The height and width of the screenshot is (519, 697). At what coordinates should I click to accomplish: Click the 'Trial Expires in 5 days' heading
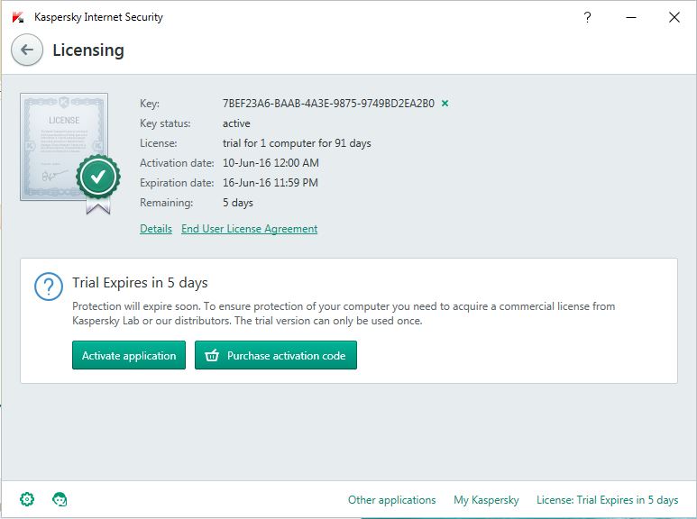point(140,283)
